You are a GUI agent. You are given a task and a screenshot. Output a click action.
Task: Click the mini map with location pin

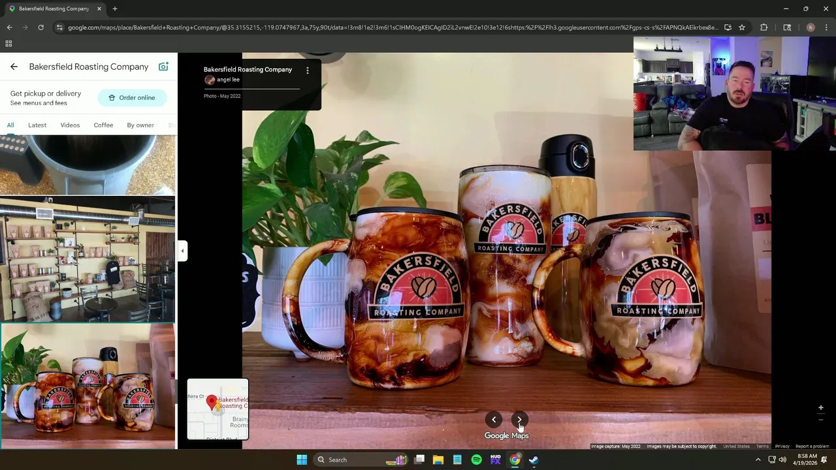[x=217, y=409]
